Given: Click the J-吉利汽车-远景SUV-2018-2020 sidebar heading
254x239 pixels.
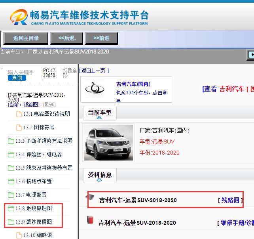Looking at the screenshot, I should 37,97.
